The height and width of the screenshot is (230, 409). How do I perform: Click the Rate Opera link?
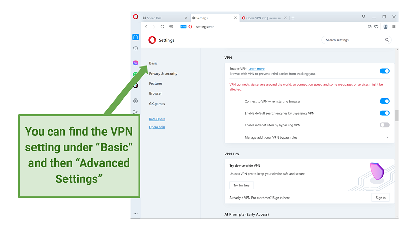157,119
